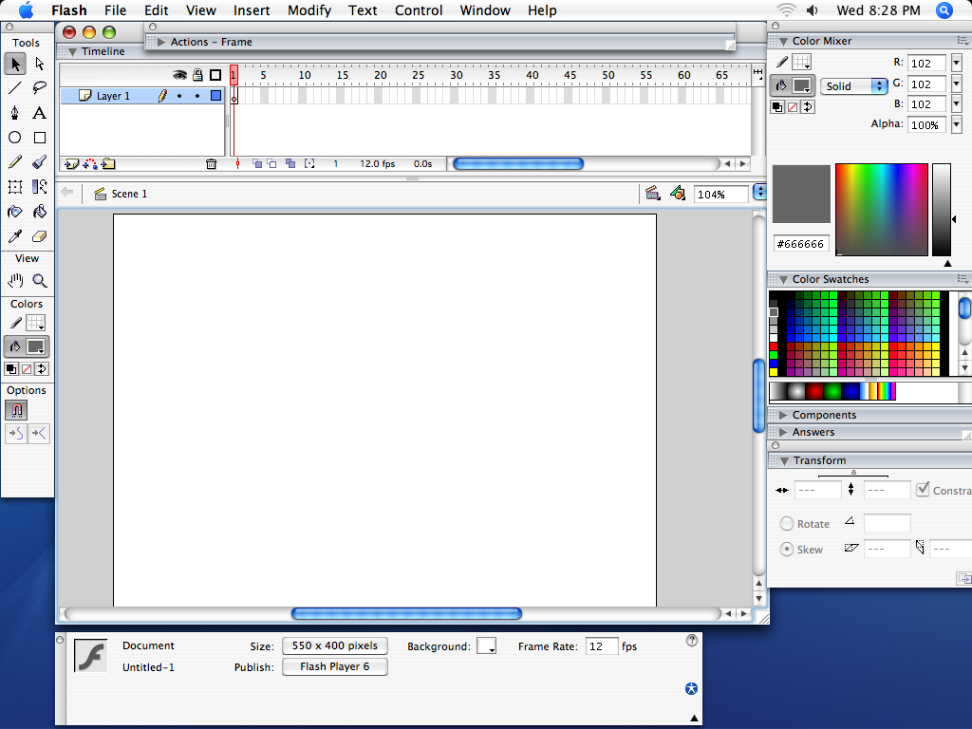The image size is (972, 729).
Task: Select the Paint Bucket tool
Action: (40, 212)
